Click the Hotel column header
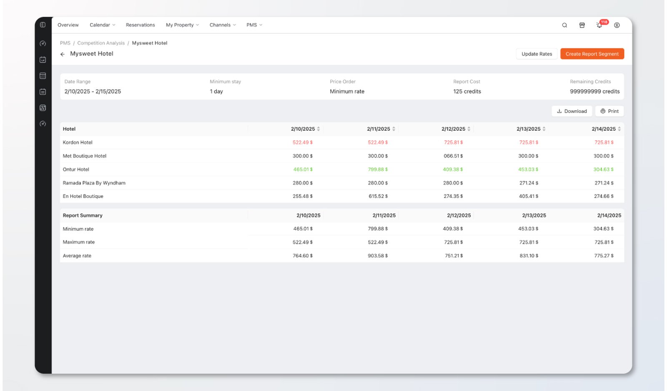667x391 pixels. (69, 129)
